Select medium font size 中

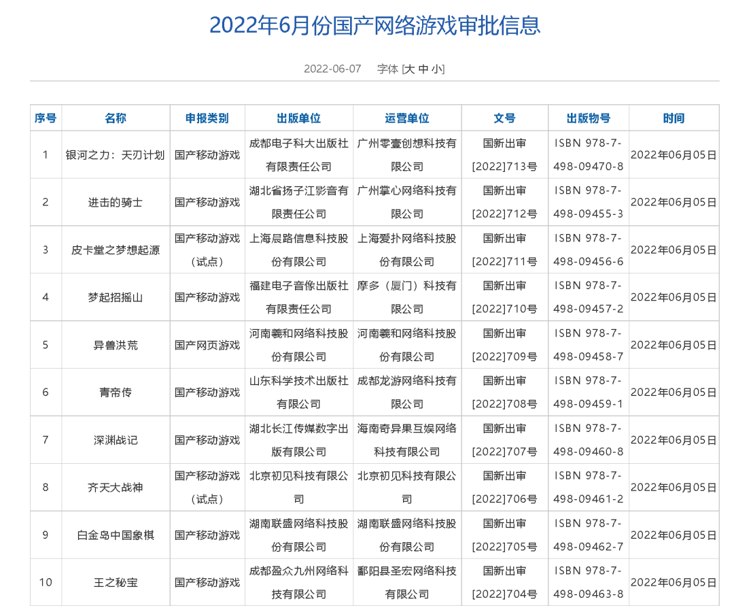click(423, 69)
